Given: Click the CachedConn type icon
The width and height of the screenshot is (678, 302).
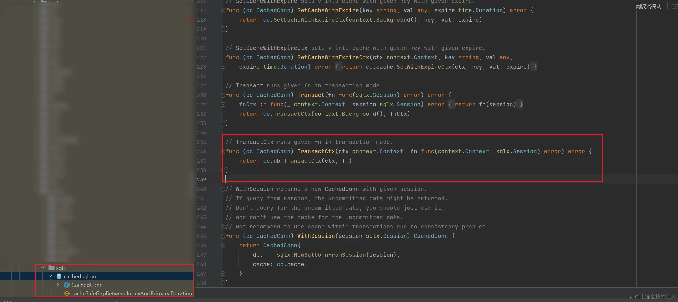Looking at the screenshot, I should pos(67,285).
